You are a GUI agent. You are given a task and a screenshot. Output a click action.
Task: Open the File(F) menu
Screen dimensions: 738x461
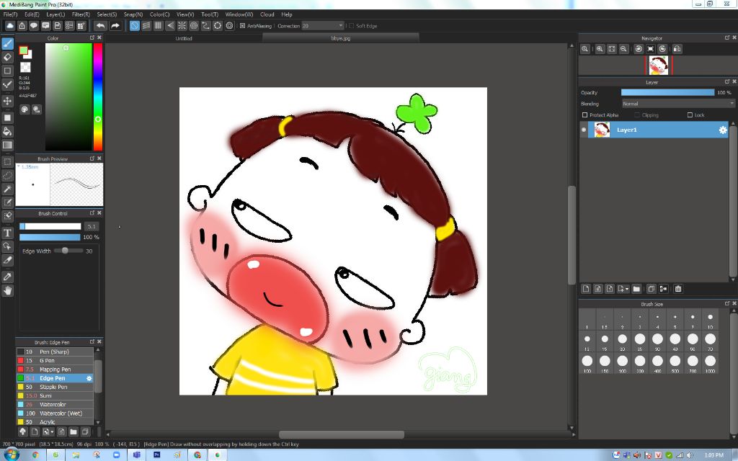(x=10, y=14)
